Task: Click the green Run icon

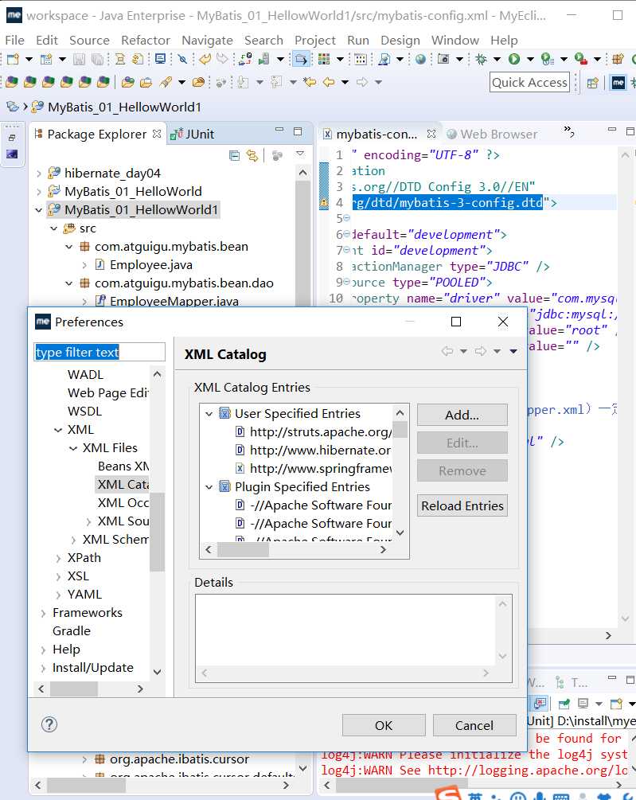Action: pos(514,59)
